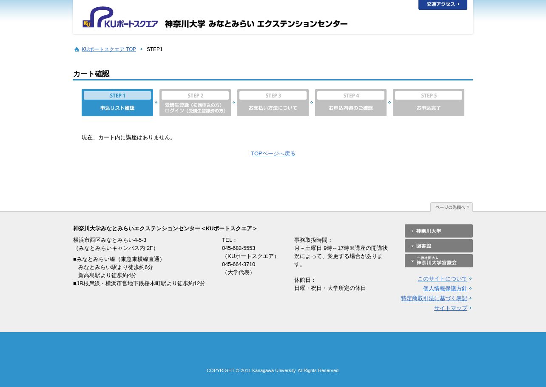Click 休館日 label in footer
Image resolution: width=546 pixels, height=387 pixels.
pos(305,280)
